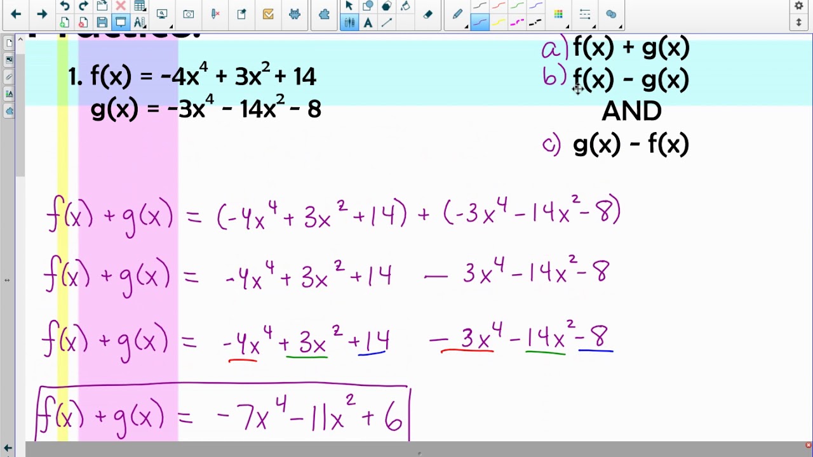
Task: Add a new page
Action: coord(64,22)
